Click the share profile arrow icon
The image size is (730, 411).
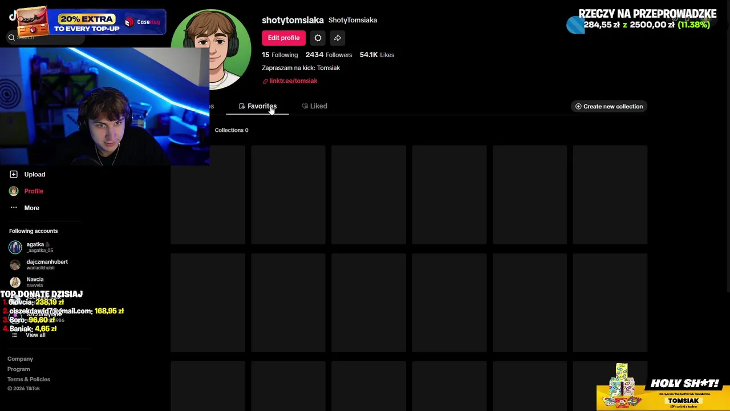click(x=338, y=38)
